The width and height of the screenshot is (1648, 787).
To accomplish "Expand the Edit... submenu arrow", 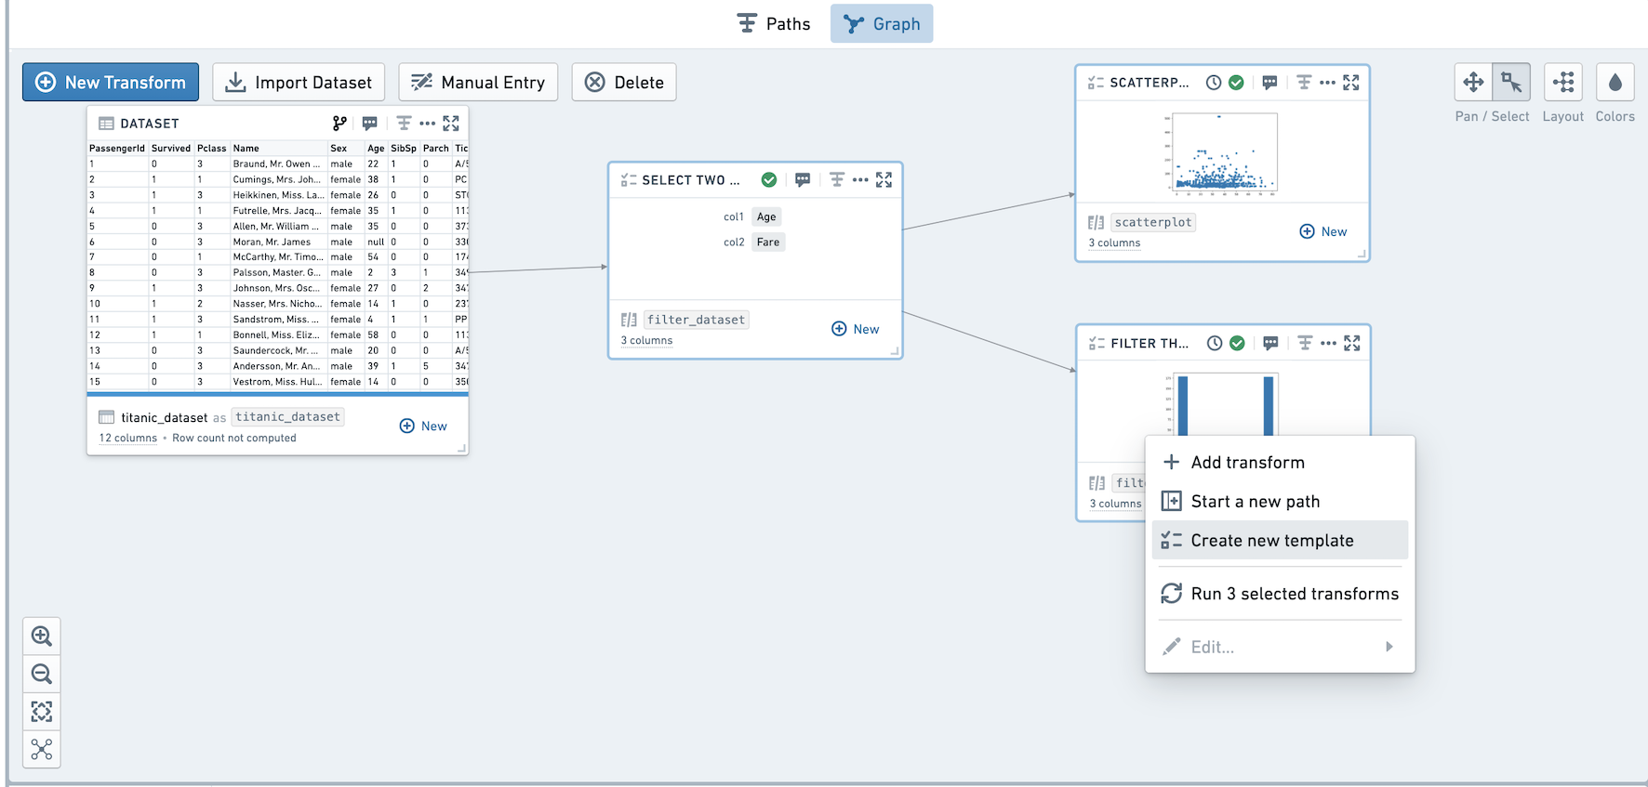I will pyautogui.click(x=1389, y=647).
